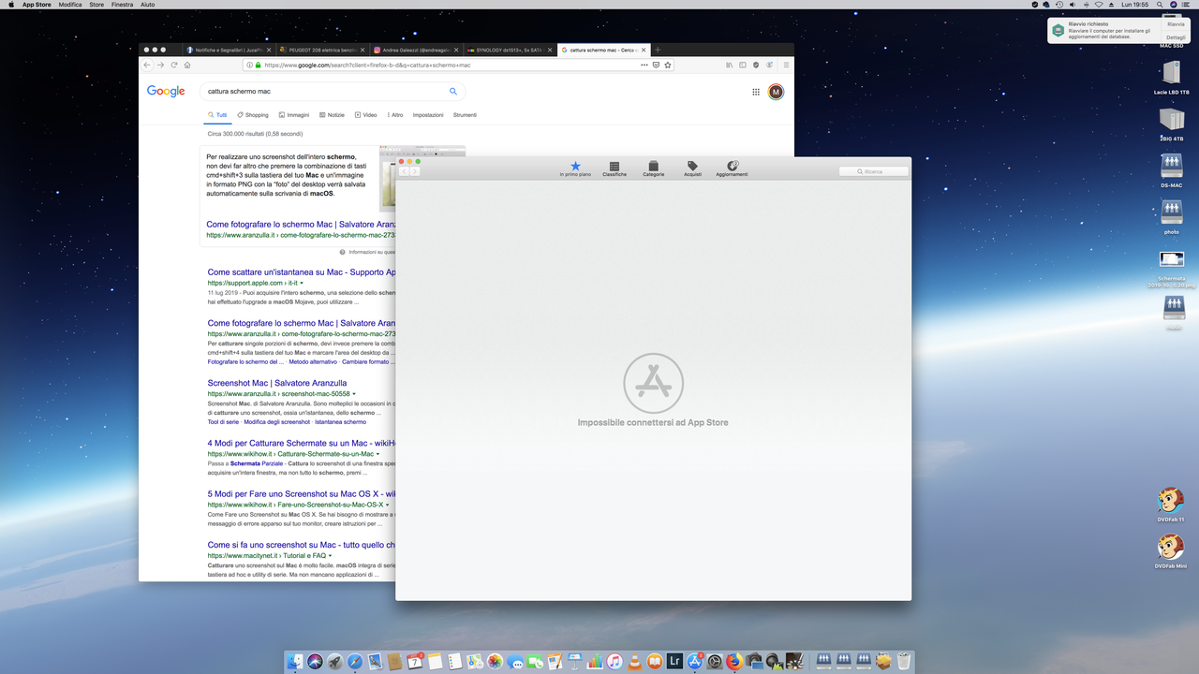Open the Aiuto menu in the menu bar
Viewport: 1199px width, 674px height.
[147, 5]
